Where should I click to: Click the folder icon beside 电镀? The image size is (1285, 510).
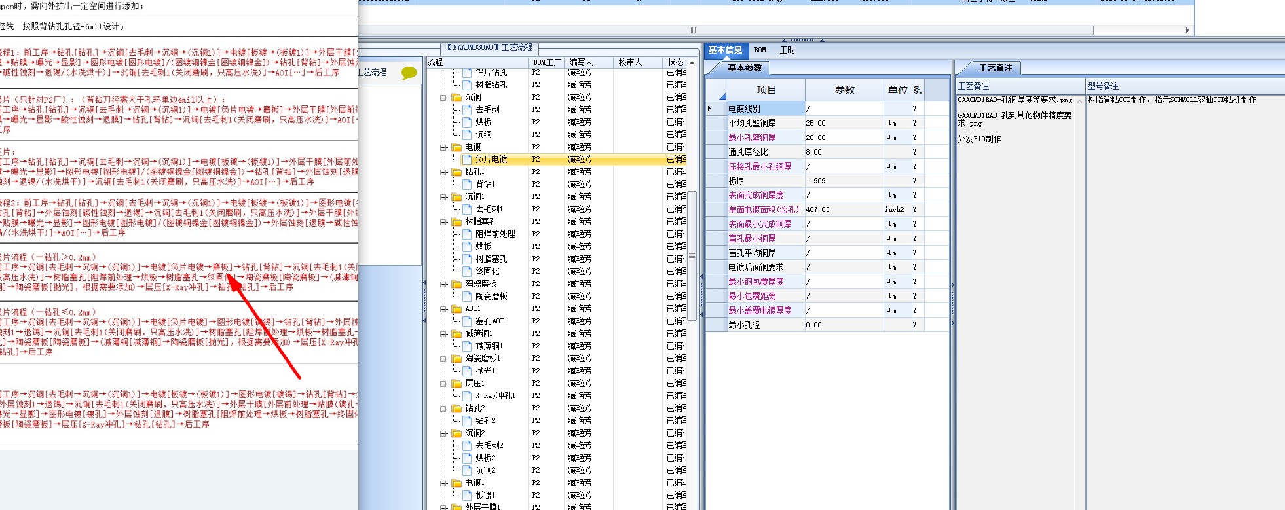[x=456, y=147]
